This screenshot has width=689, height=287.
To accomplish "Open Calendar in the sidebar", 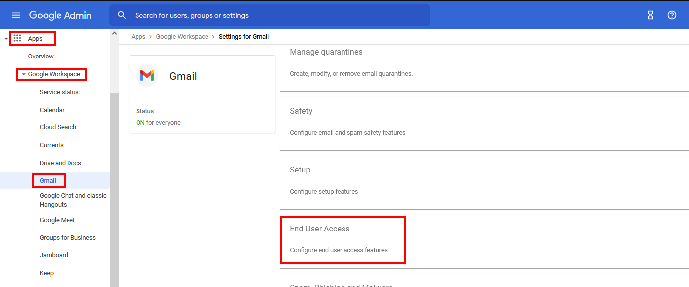I will click(52, 110).
